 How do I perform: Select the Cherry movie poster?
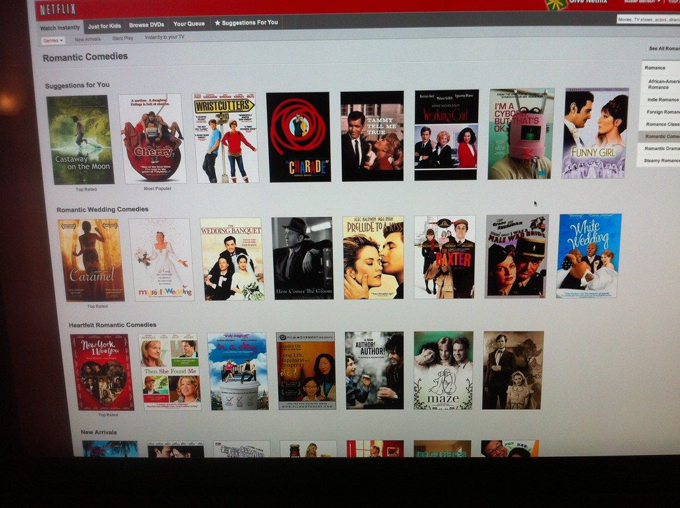(x=153, y=138)
